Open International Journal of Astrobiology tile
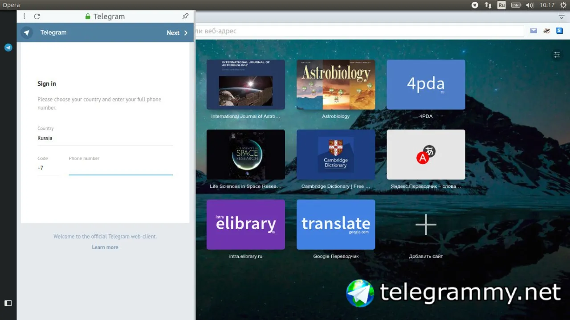The height and width of the screenshot is (320, 570). tap(246, 85)
